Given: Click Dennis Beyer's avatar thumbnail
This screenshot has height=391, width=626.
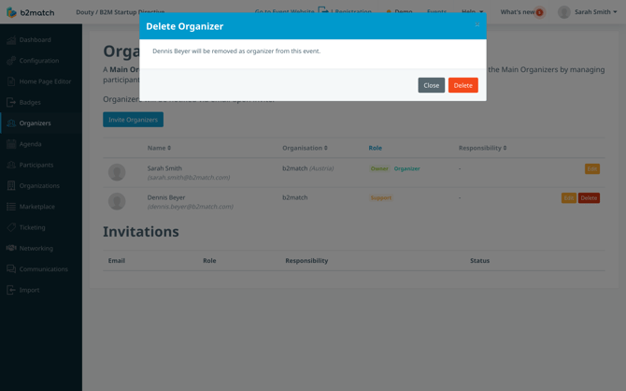Looking at the screenshot, I should (117, 201).
